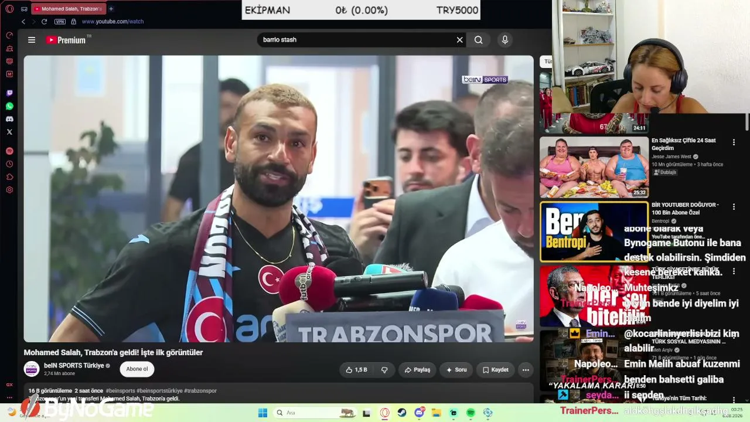
Task: Open Steam from the taskbar
Action: (x=402, y=413)
